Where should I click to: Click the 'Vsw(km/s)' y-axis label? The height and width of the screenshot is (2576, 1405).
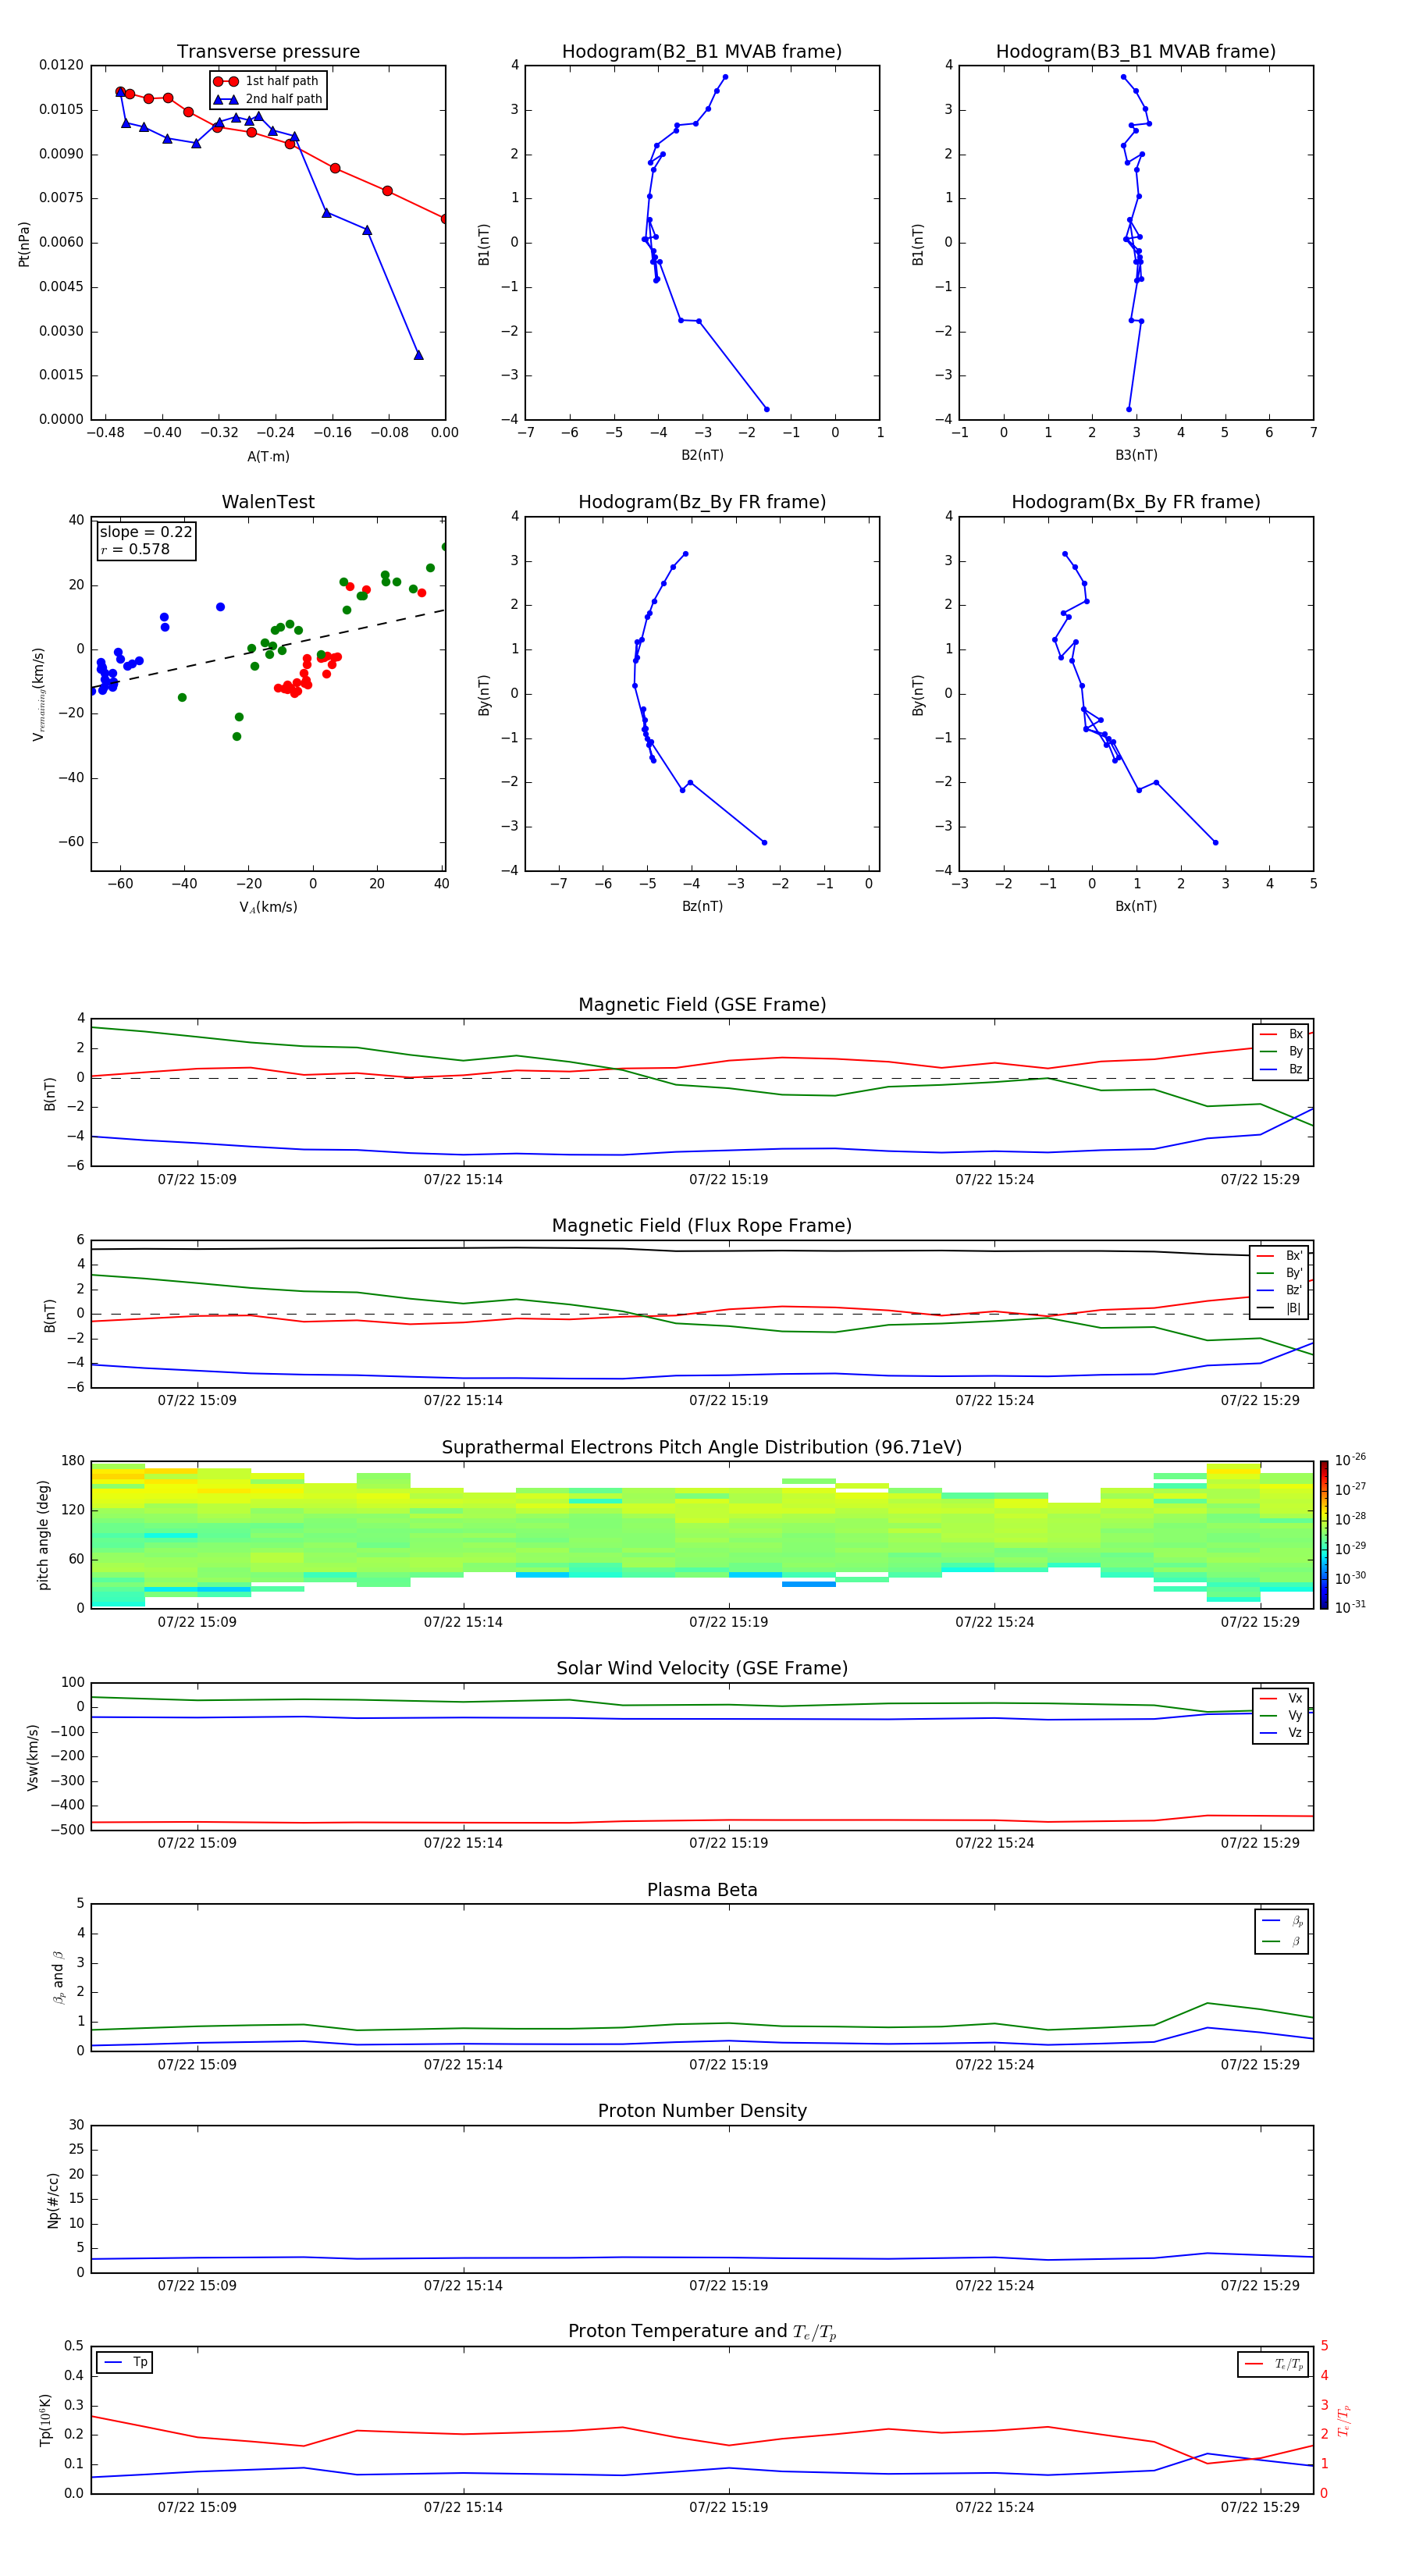click(x=33, y=1757)
